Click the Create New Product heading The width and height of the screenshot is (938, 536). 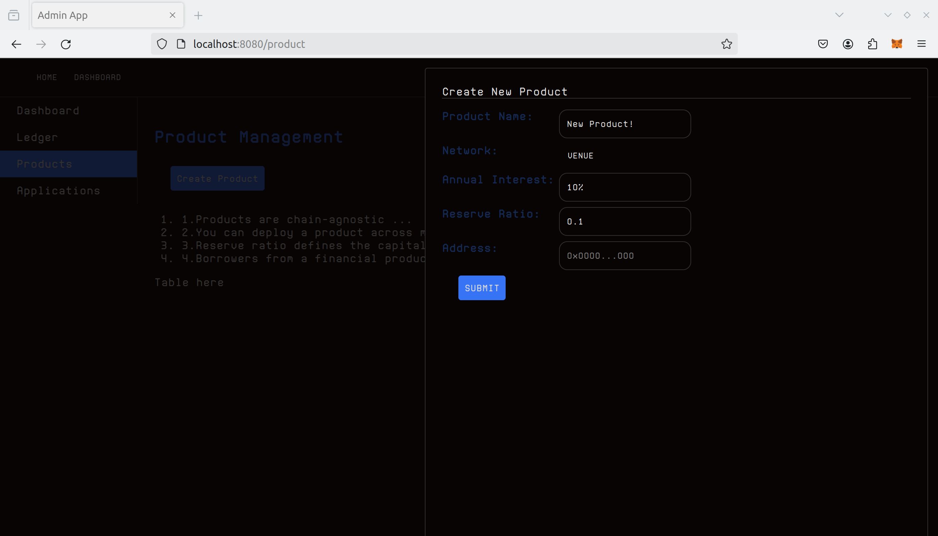[x=505, y=92]
